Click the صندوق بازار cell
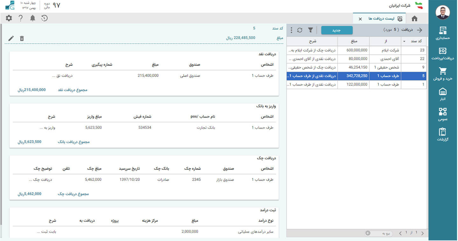This screenshot has height=241, width=458. tap(225, 180)
